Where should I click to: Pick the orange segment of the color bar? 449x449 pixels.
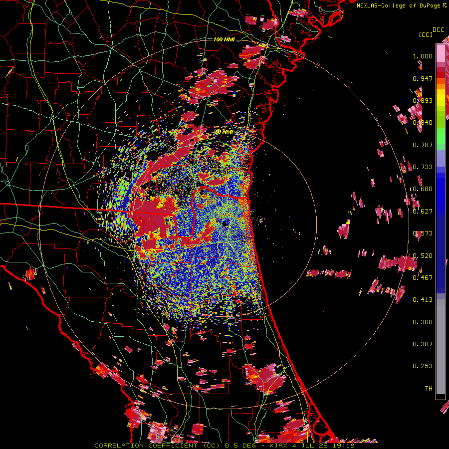(x=441, y=86)
